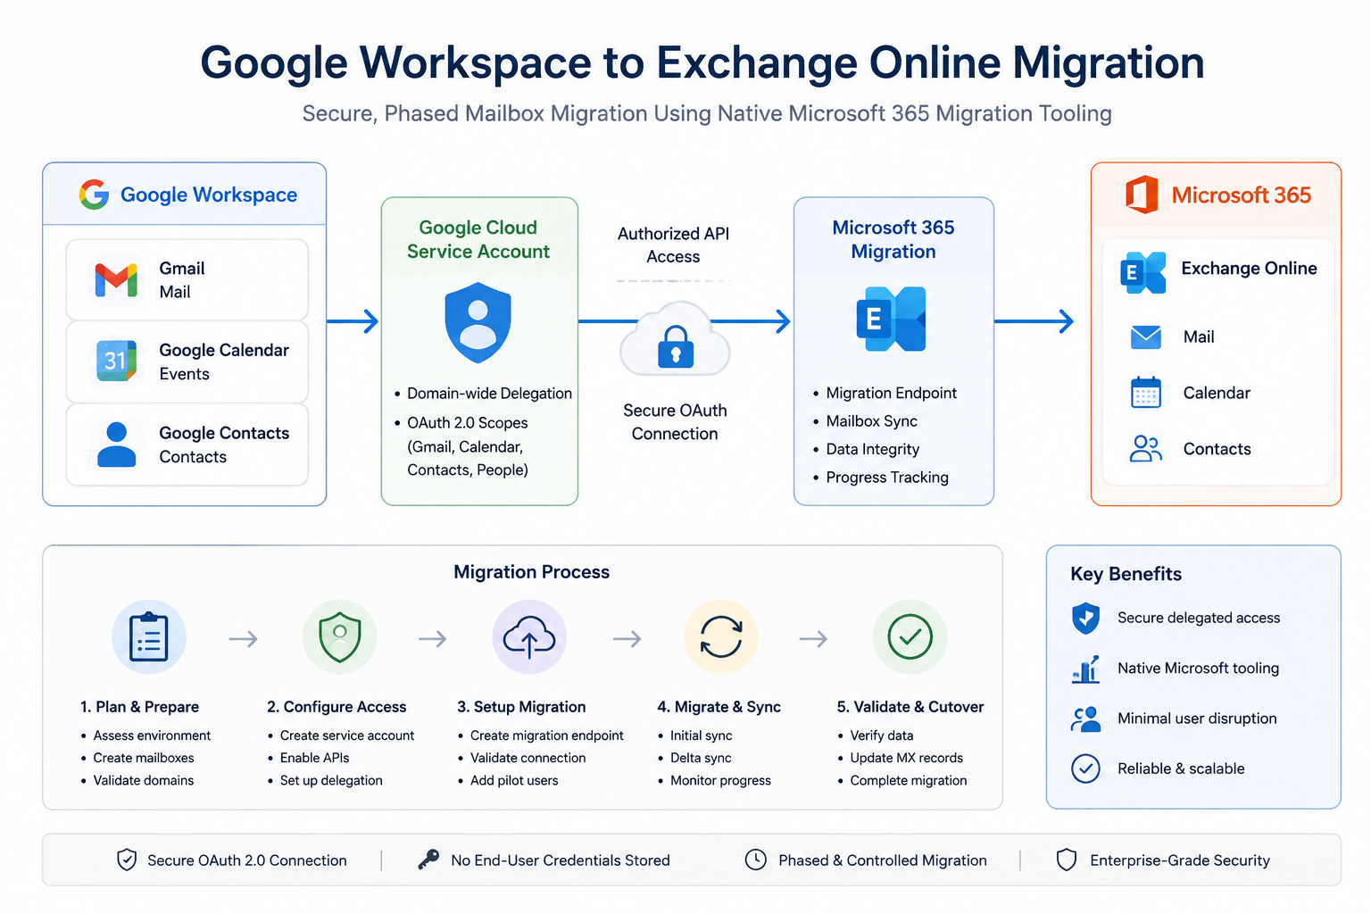The width and height of the screenshot is (1371, 914).
Task: Click the Enterprise-Grade Security shield icon
Action: click(1067, 860)
